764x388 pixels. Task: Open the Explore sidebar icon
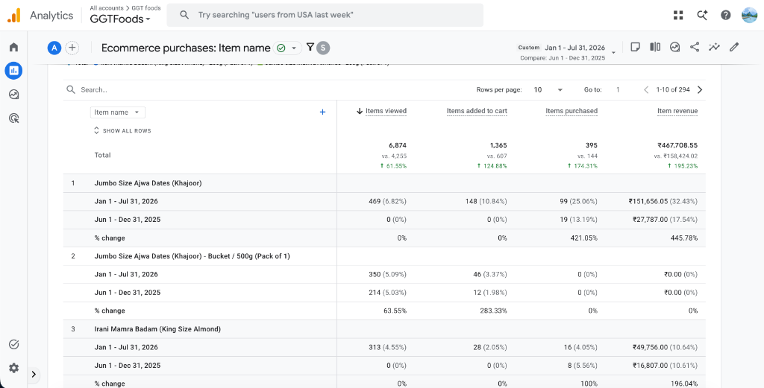13,95
